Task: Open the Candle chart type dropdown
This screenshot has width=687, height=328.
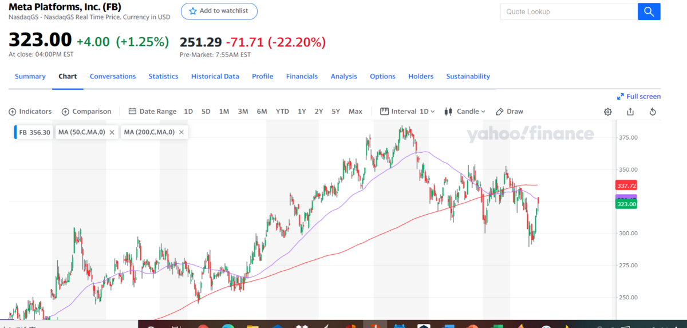Action: (465, 112)
